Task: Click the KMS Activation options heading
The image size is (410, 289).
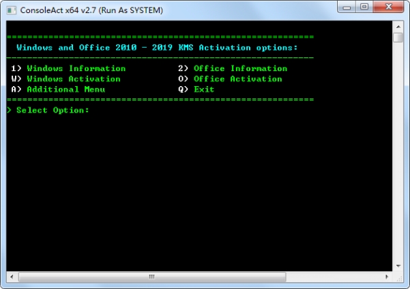Action: tap(157, 48)
